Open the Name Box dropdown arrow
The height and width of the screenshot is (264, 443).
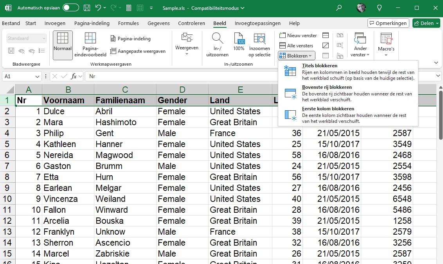[x=38, y=77]
